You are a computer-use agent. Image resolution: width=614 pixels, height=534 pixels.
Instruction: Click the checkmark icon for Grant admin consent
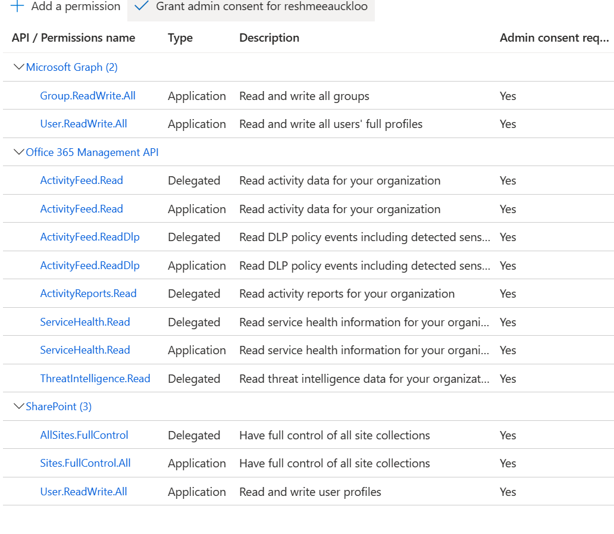(x=142, y=5)
